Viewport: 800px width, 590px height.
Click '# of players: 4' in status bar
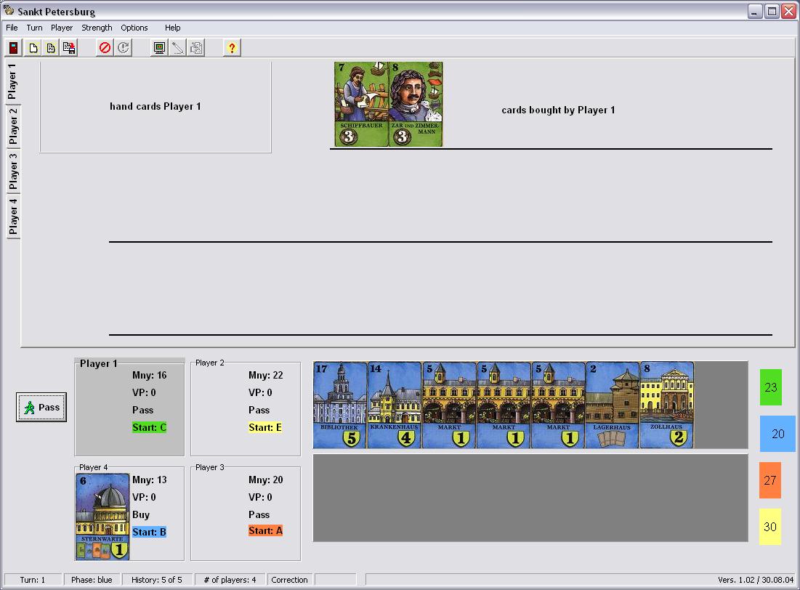click(230, 580)
